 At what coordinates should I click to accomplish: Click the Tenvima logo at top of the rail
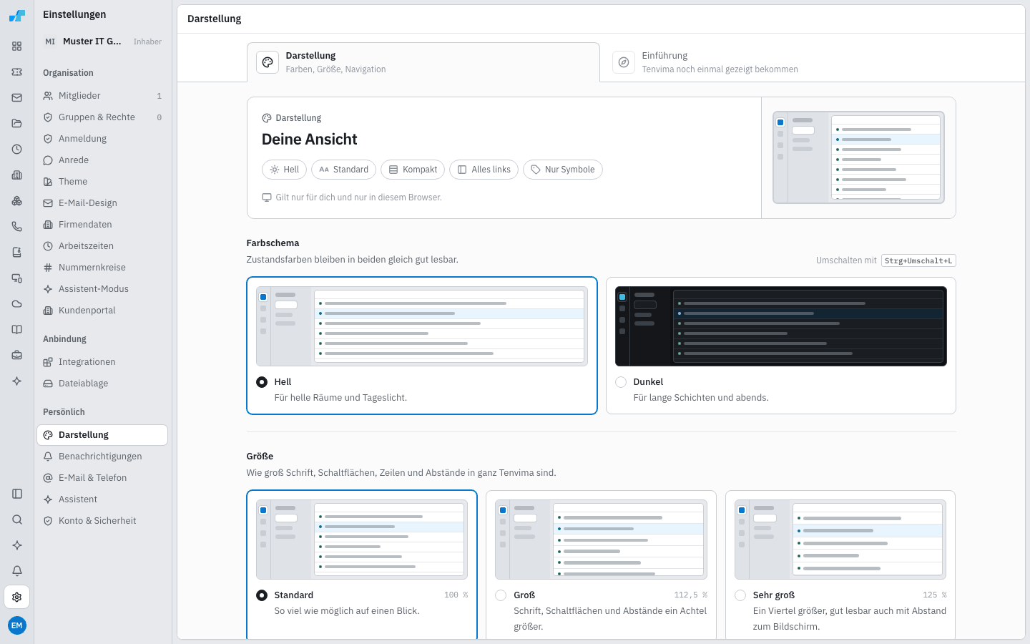pos(17,16)
